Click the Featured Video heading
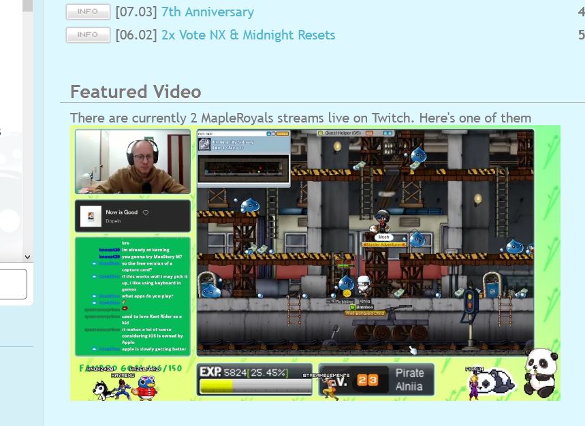585x426 pixels. pyautogui.click(x=136, y=92)
